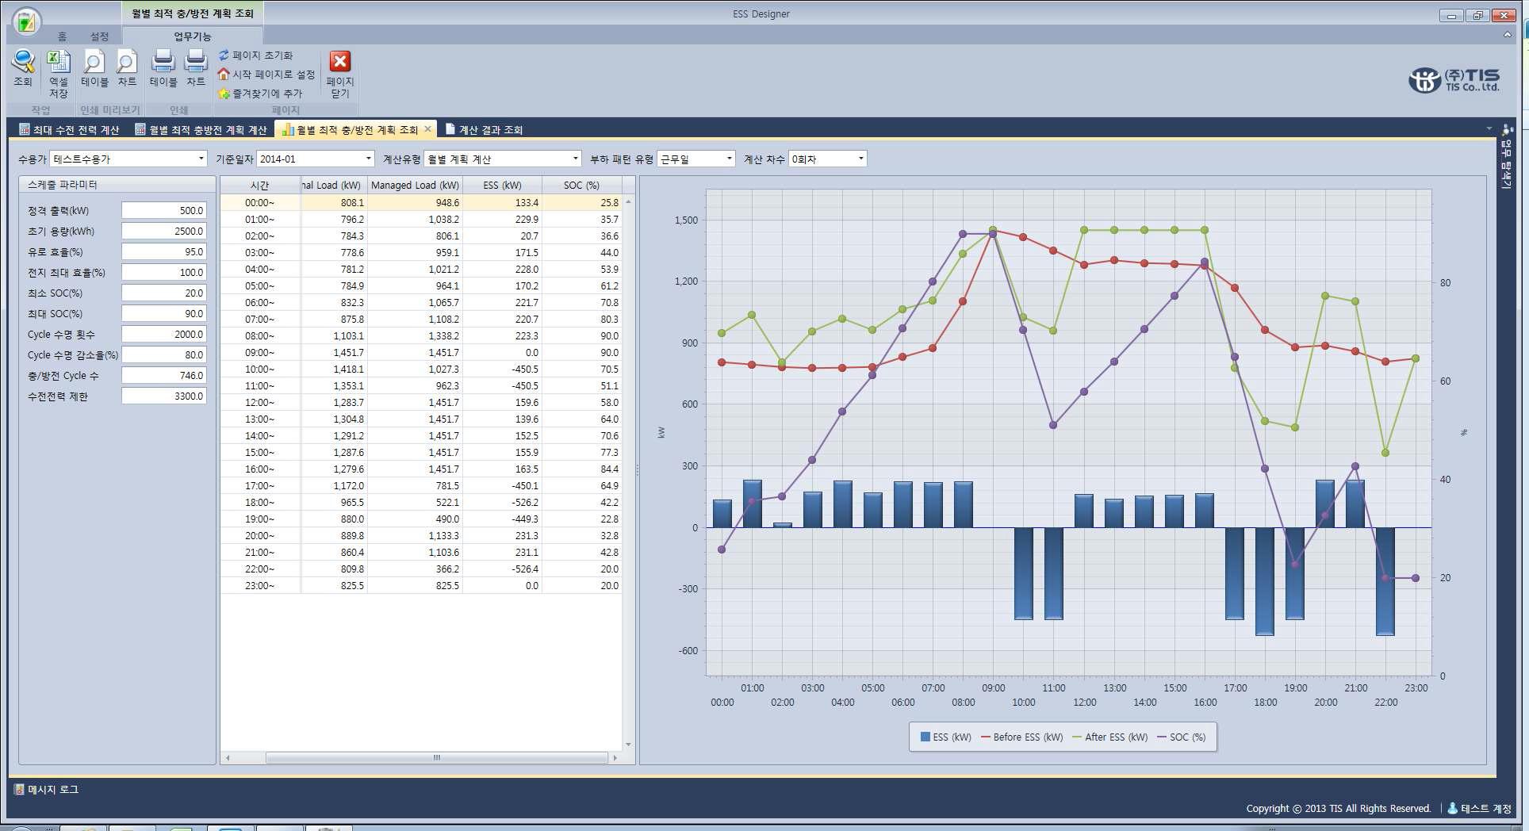Toggle Before ESS (kW) legend entry

1021,737
